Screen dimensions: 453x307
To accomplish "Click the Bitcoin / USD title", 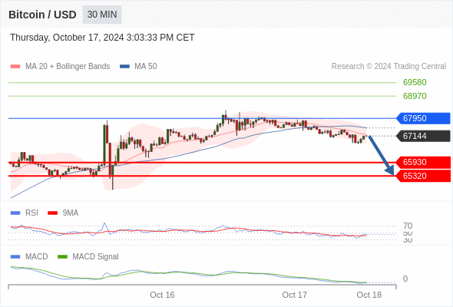I will (x=42, y=15).
